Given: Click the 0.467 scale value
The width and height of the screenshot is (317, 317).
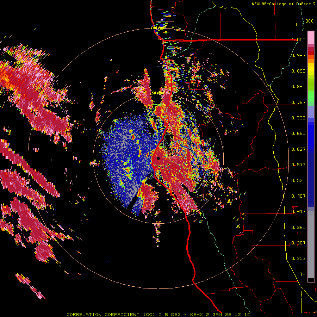Looking at the screenshot, I should click(x=298, y=196).
